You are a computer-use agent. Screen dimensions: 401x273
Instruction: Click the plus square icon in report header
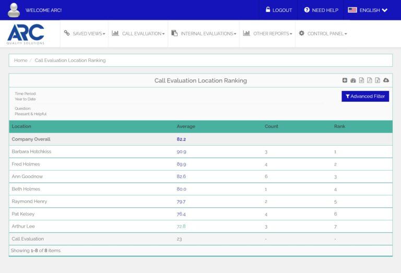(x=345, y=80)
